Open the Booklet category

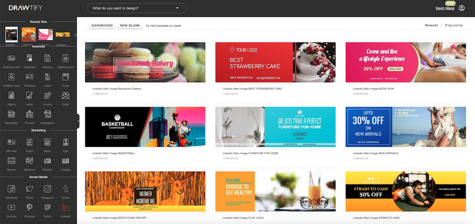pos(47,161)
